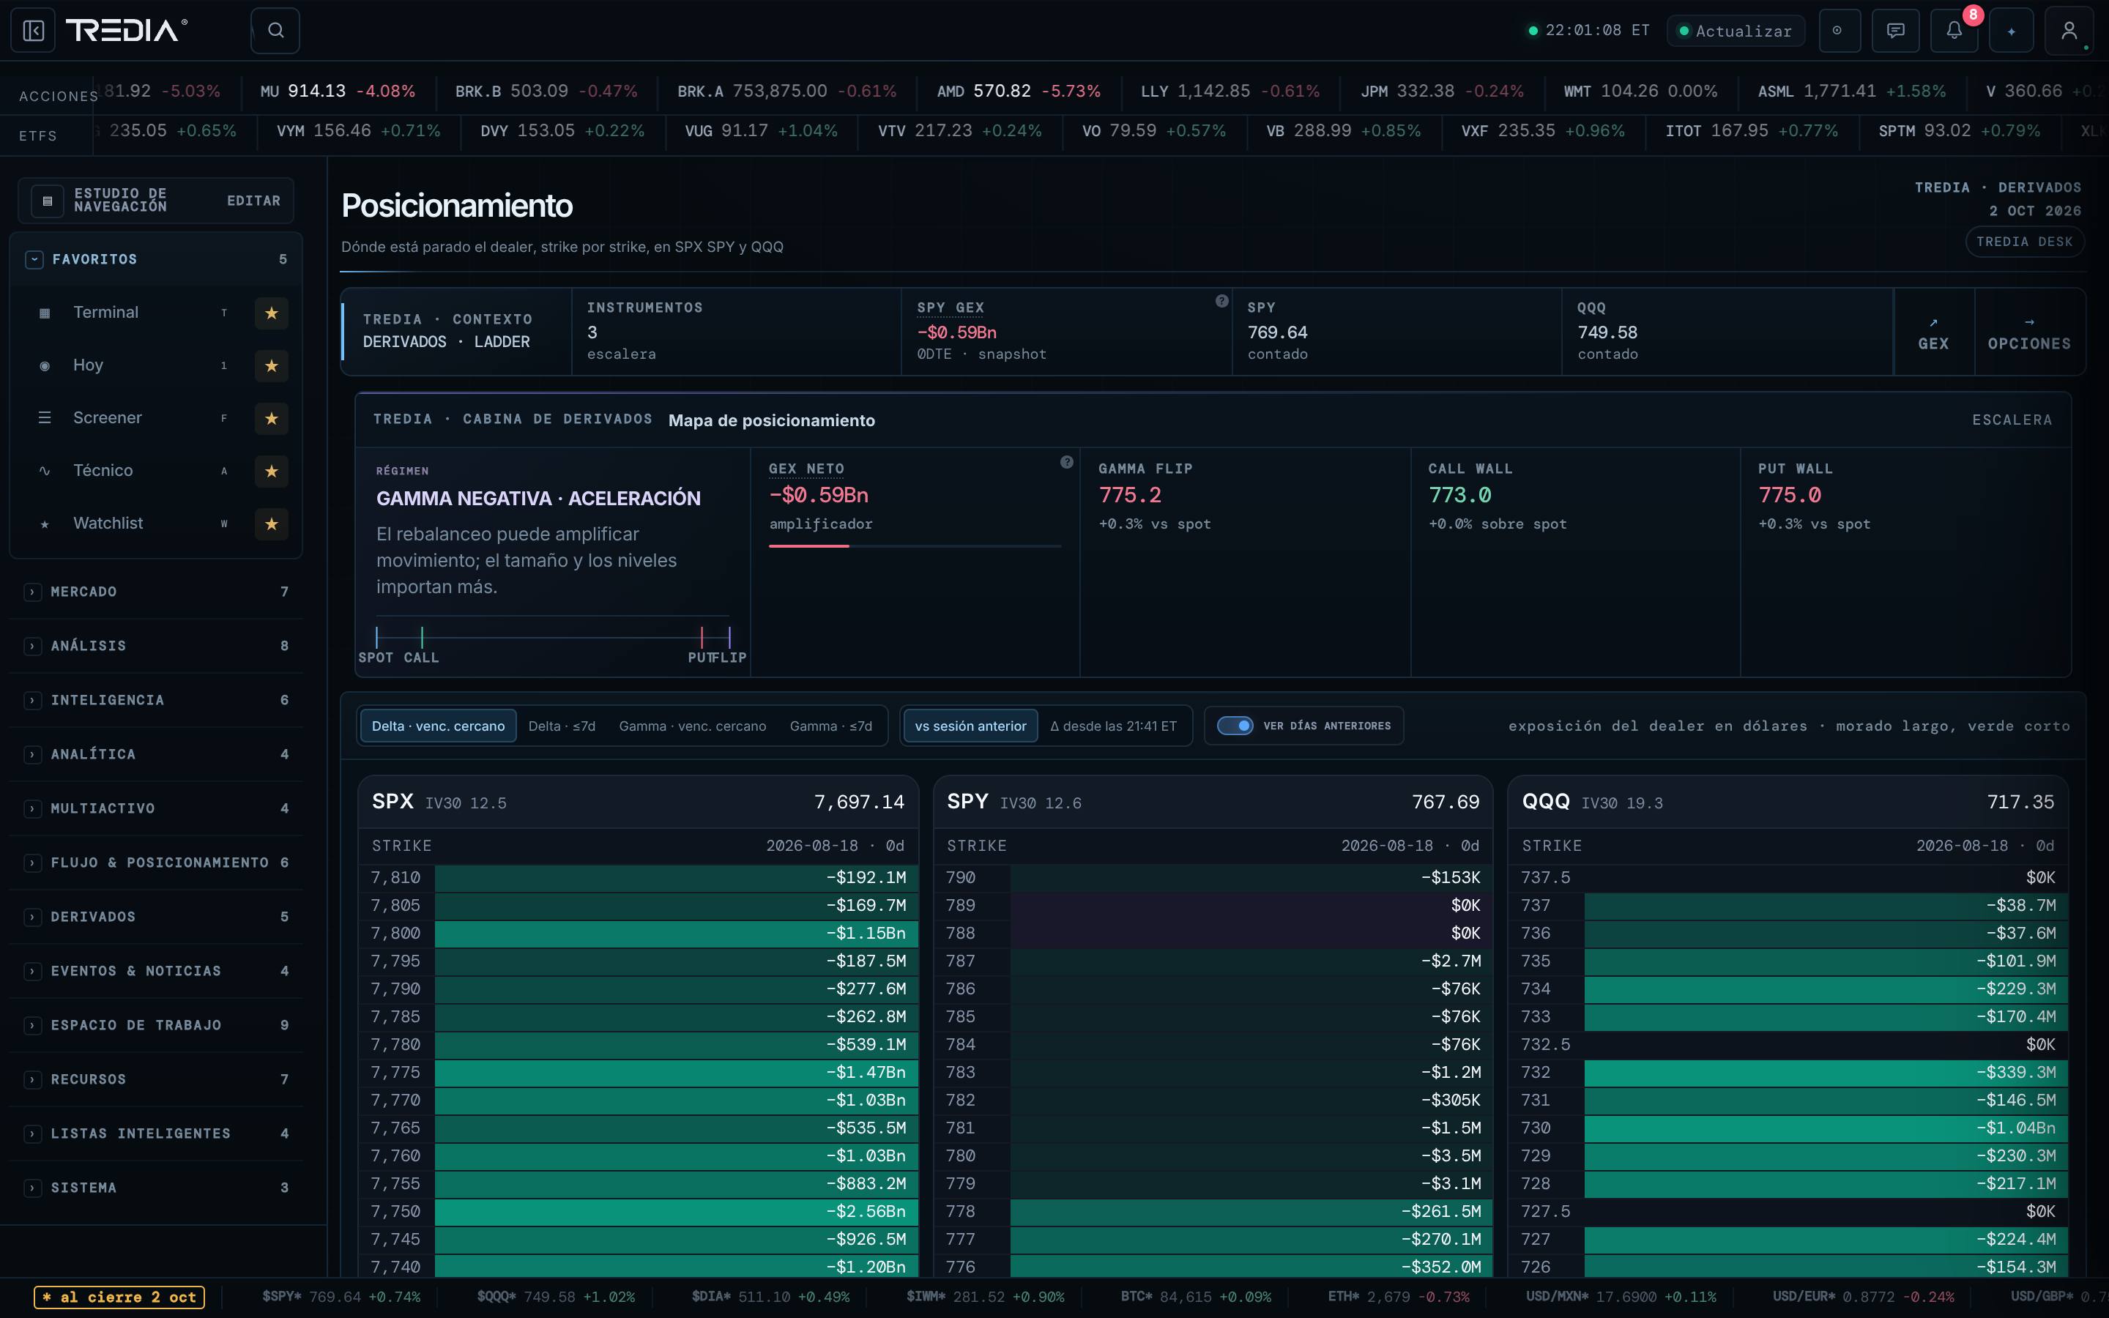Unfavorite Watchlist with its star
Screen dimensions: 2109x1318
coord(271,524)
